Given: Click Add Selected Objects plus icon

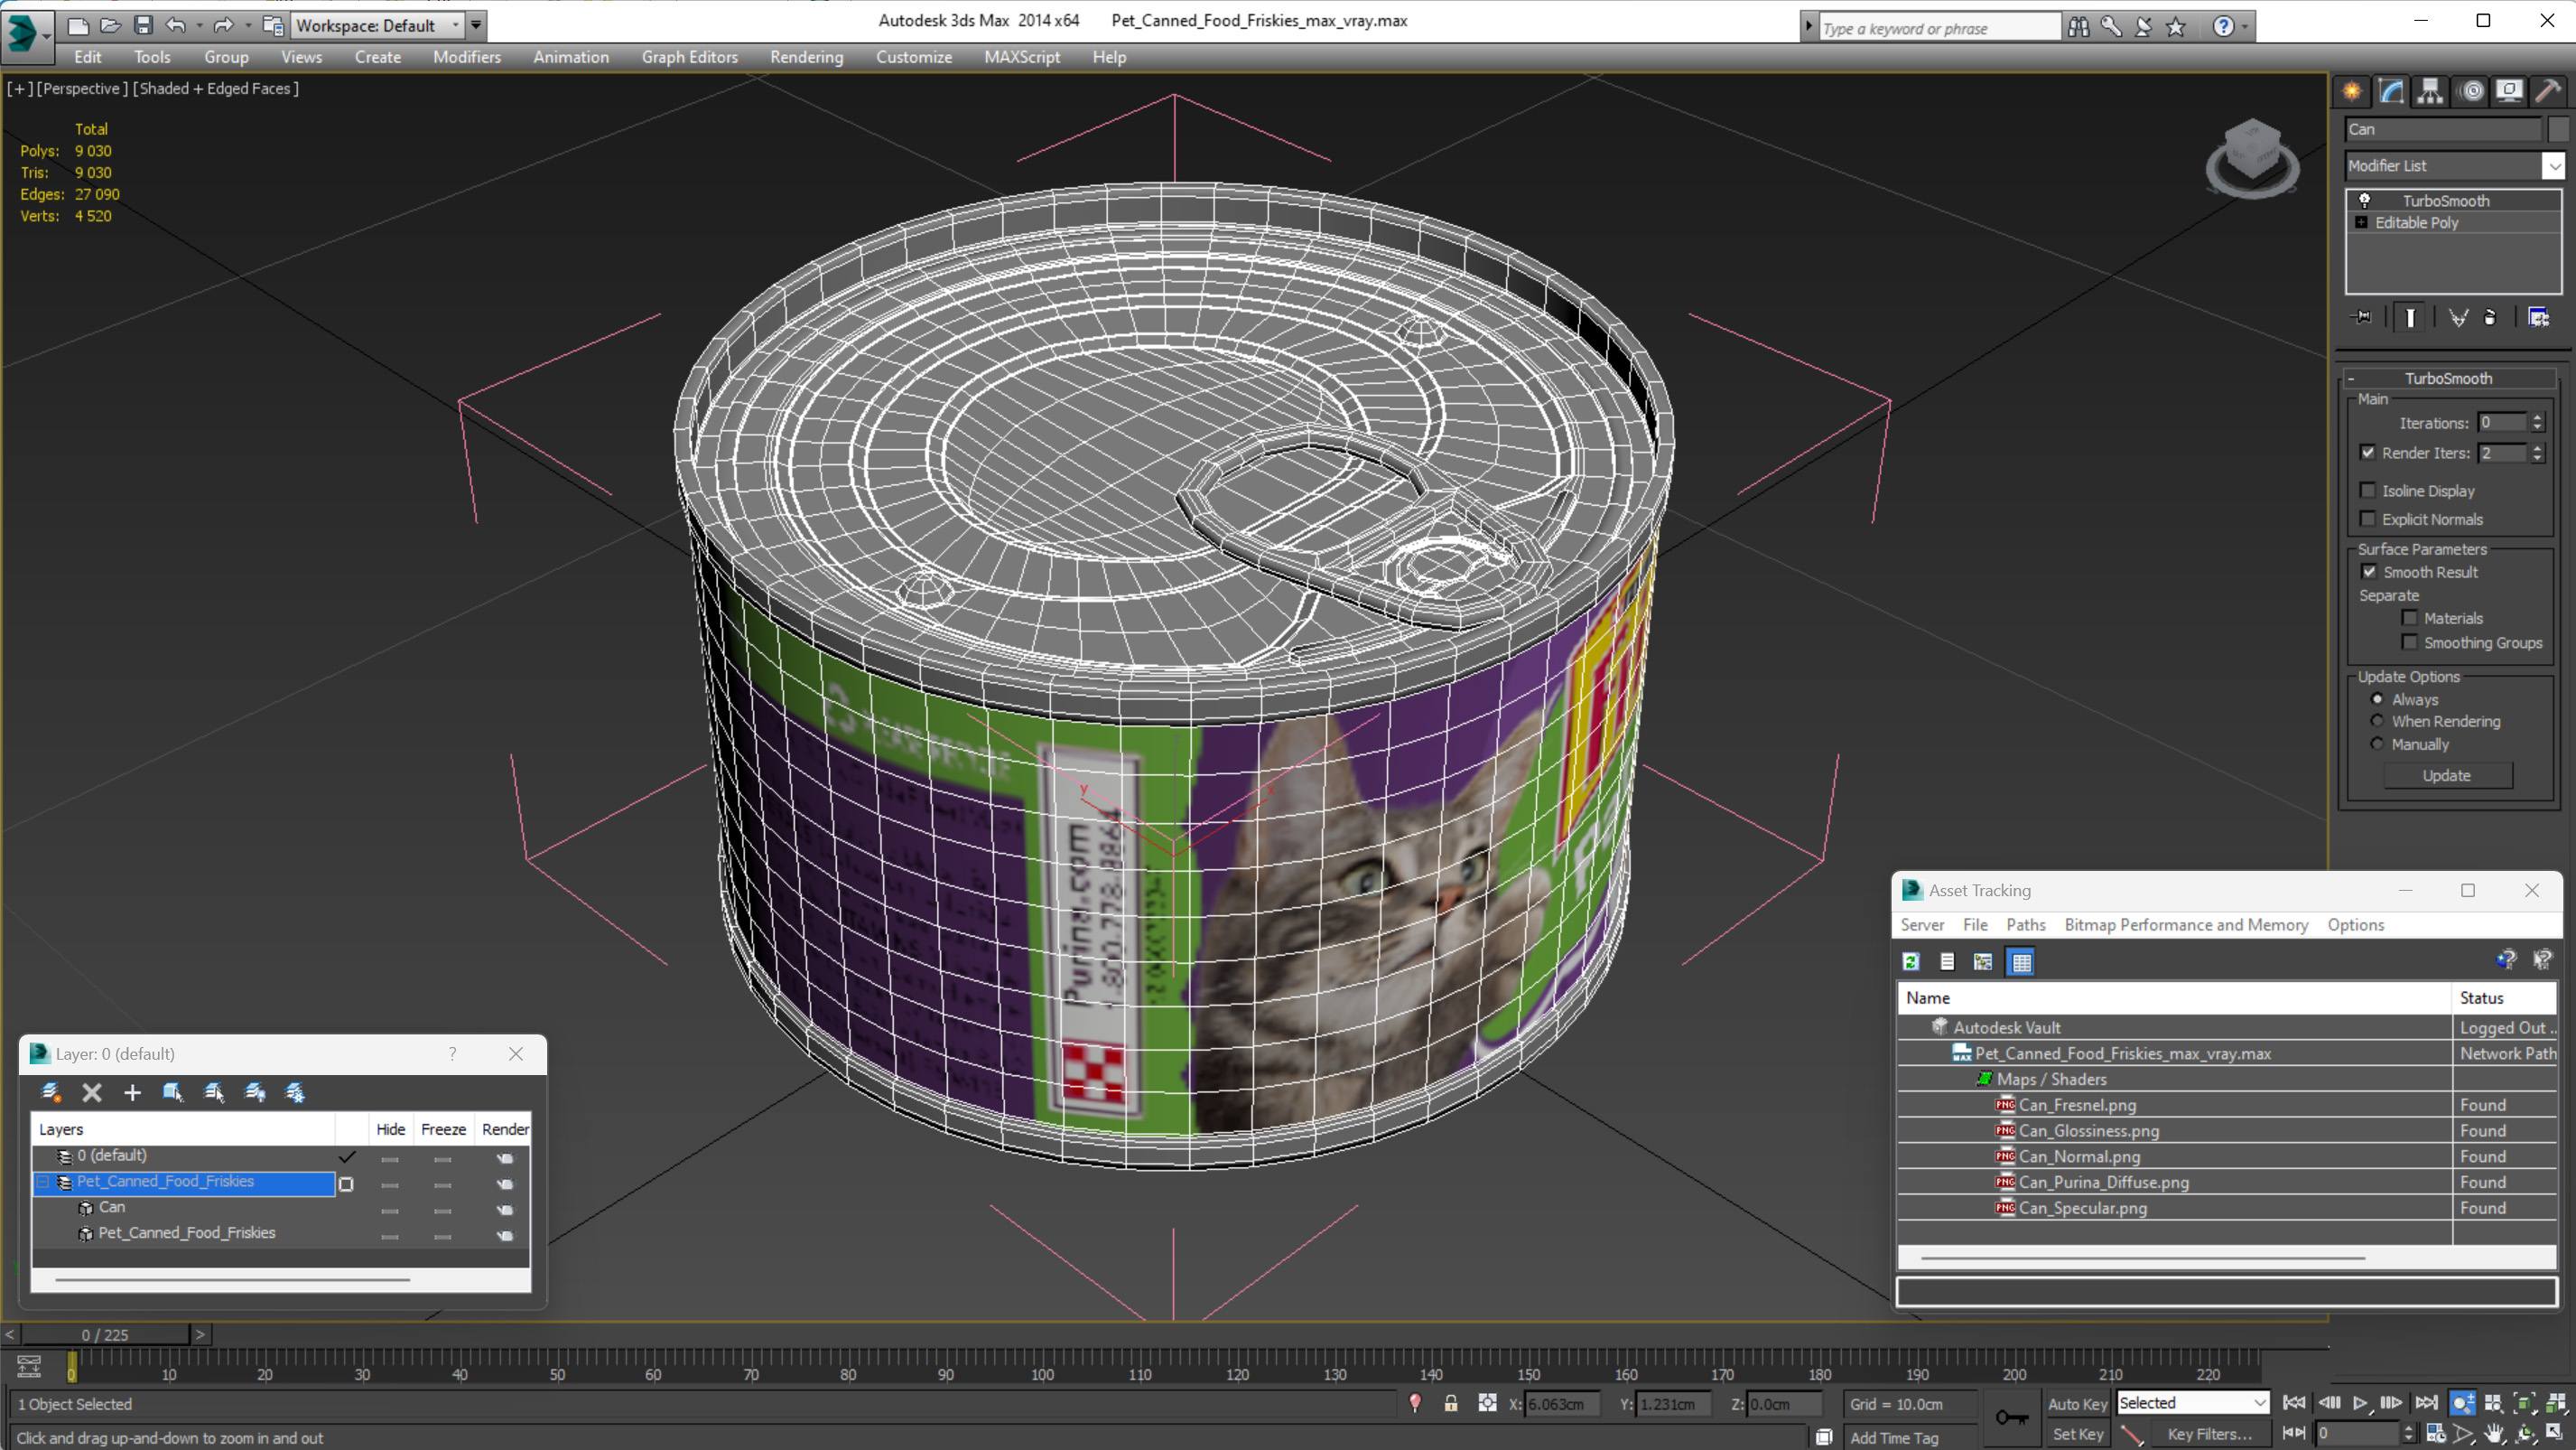Looking at the screenshot, I should [x=132, y=1093].
